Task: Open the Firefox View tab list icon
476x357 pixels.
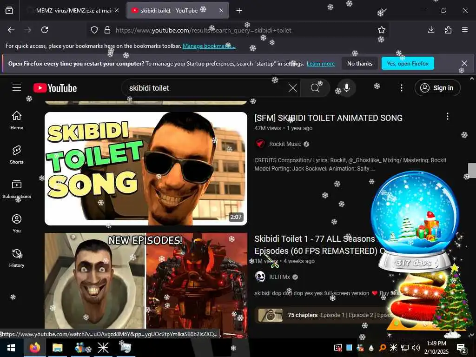Action: pyautogui.click(x=9, y=10)
